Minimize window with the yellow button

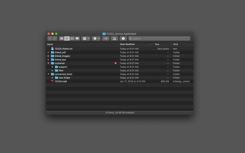click(x=52, y=34)
